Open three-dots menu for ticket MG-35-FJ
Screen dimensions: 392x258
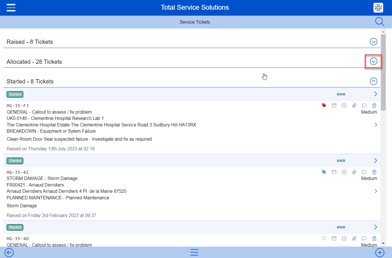click(341, 94)
